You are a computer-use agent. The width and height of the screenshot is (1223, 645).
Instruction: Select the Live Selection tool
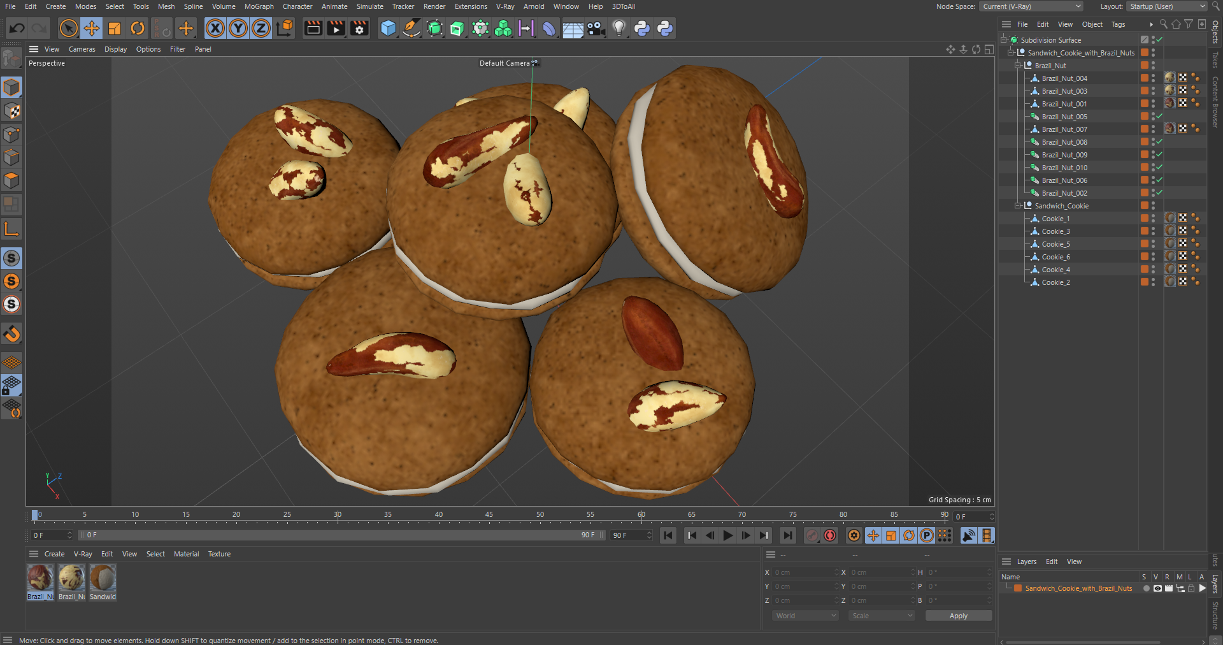[68, 28]
